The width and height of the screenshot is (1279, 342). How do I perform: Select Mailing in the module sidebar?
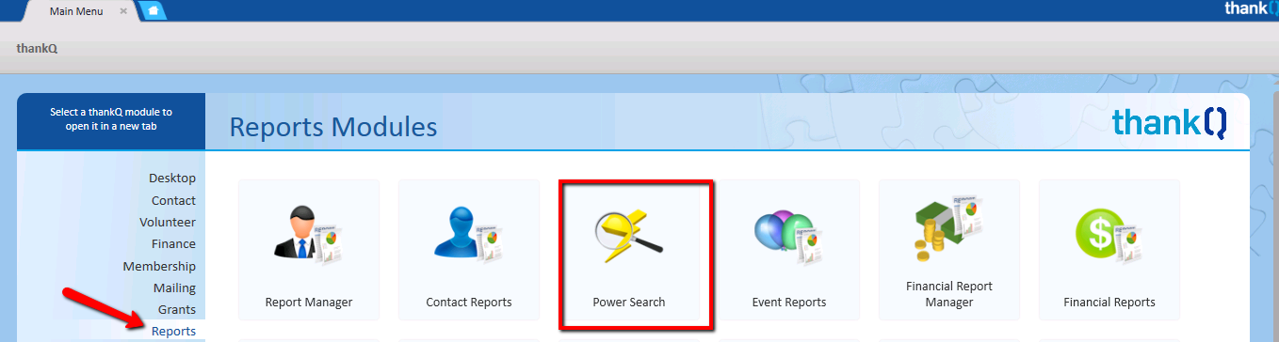[174, 288]
